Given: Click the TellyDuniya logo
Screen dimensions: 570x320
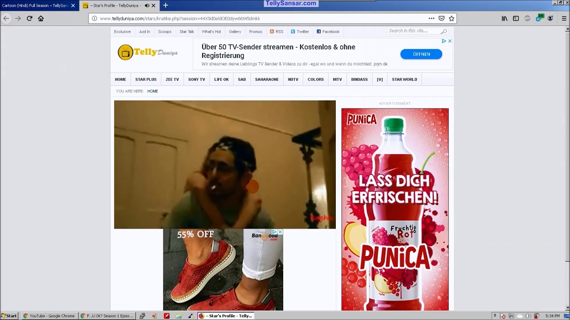Looking at the screenshot, I should (x=148, y=52).
